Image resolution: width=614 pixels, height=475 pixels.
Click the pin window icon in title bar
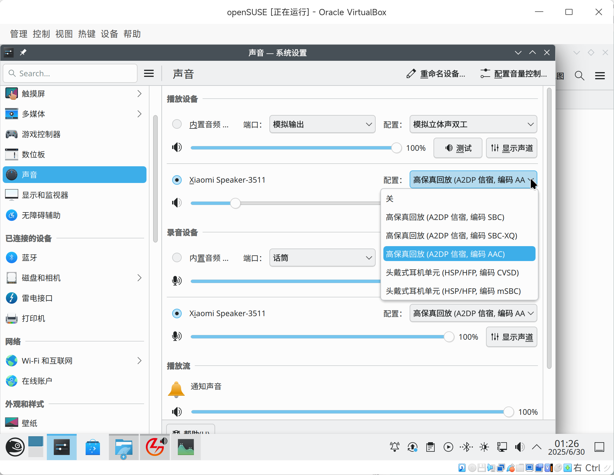pyautogui.click(x=23, y=53)
